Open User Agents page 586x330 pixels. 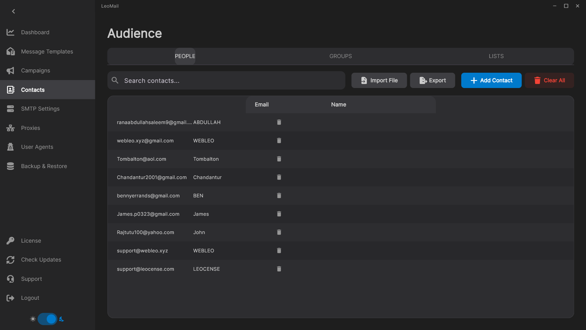(47, 147)
